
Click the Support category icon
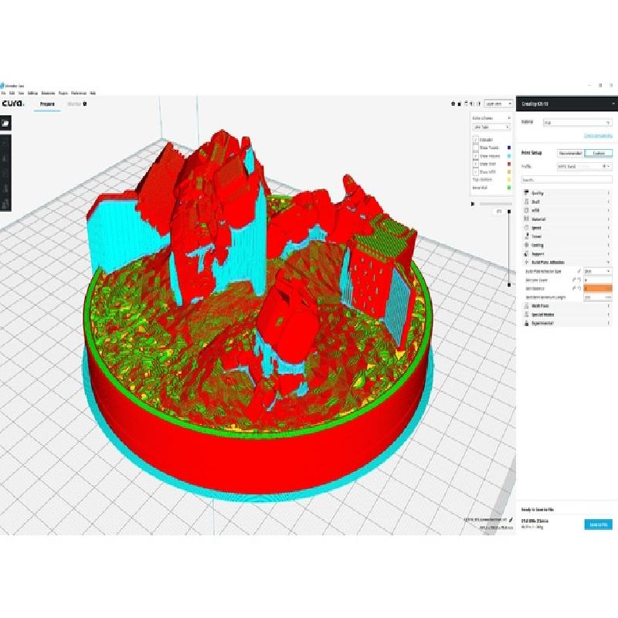526,253
